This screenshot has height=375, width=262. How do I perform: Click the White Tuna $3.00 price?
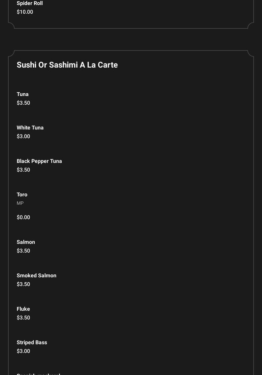click(x=23, y=136)
